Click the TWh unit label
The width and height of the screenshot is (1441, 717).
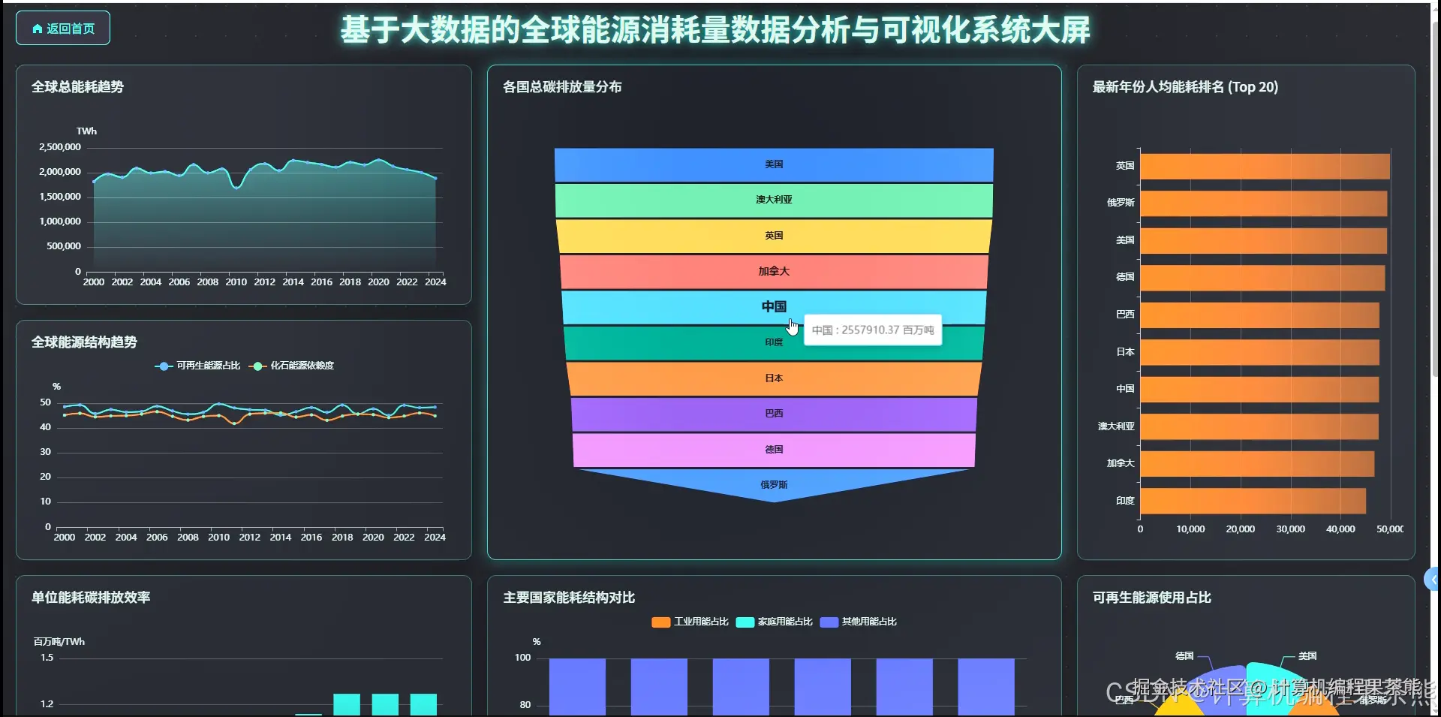point(86,131)
